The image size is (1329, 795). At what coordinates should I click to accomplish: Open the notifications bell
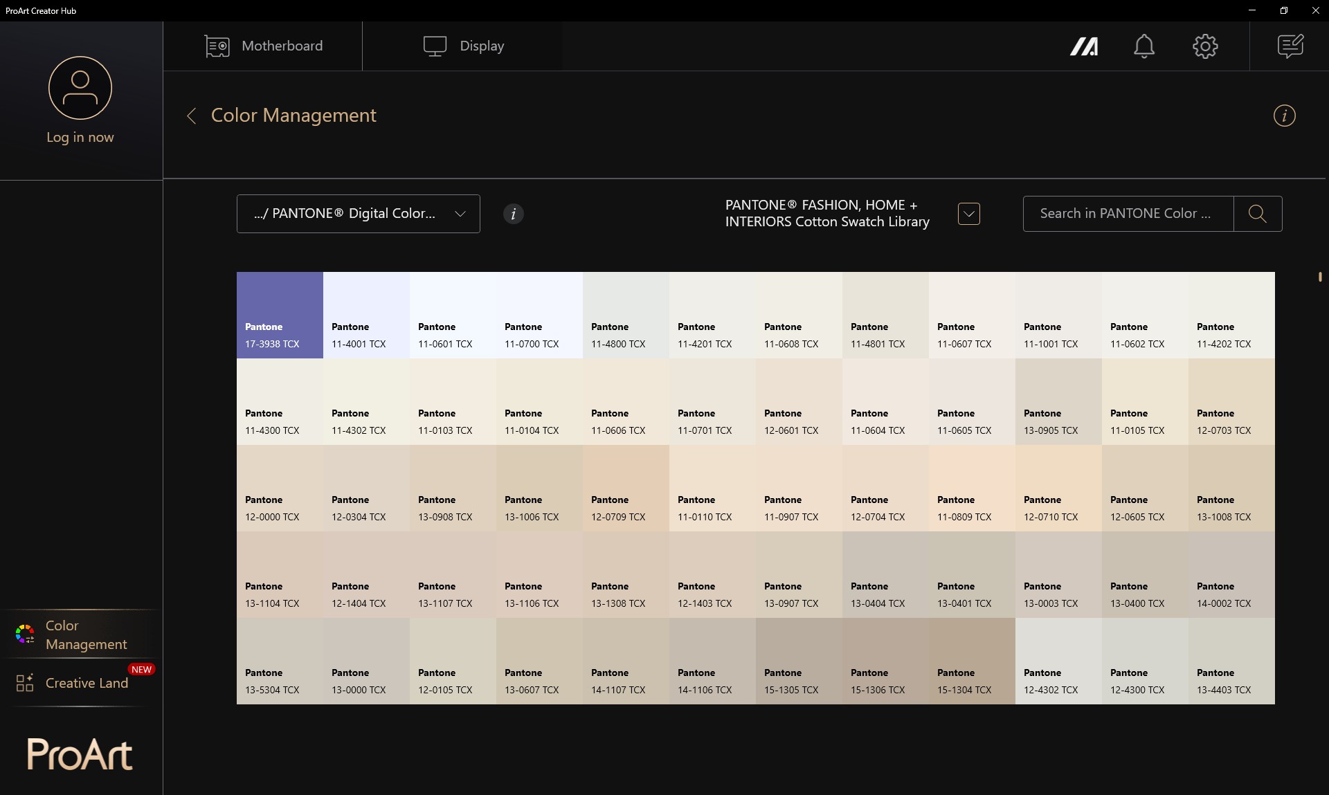click(1143, 46)
